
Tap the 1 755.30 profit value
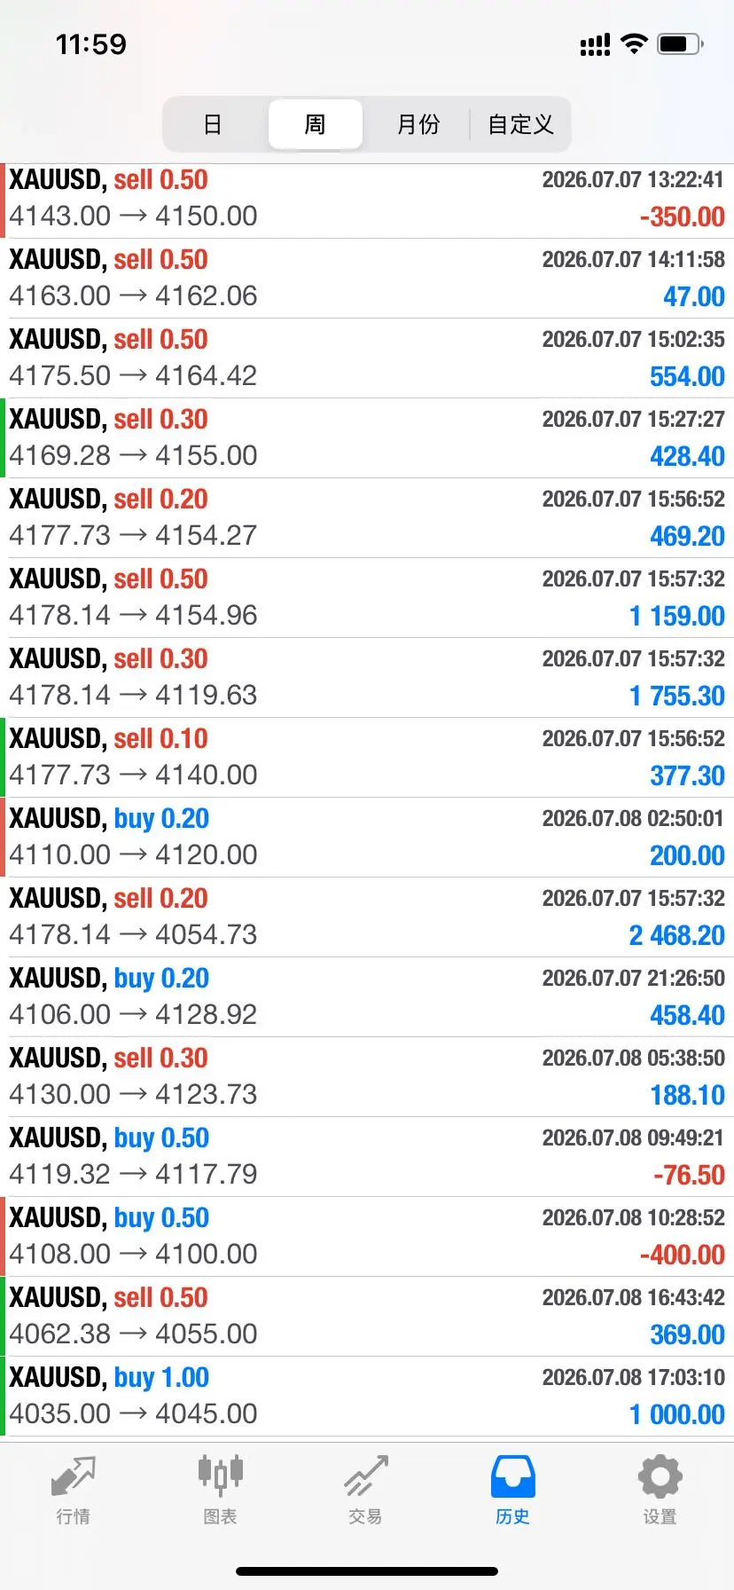tap(677, 697)
